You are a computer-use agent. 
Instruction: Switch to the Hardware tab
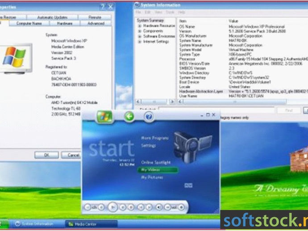[x=65, y=23]
